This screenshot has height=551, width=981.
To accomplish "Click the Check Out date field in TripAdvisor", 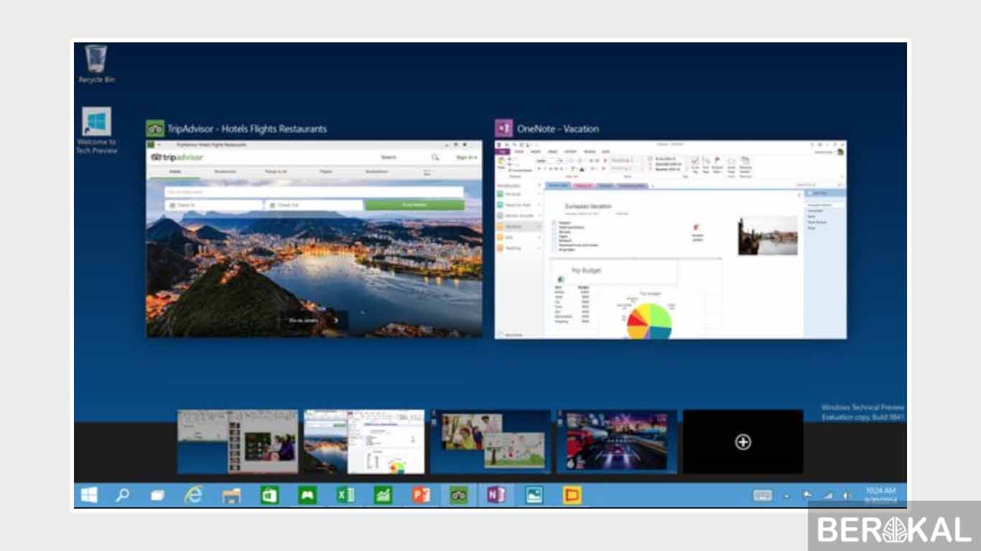I will pyautogui.click(x=314, y=205).
